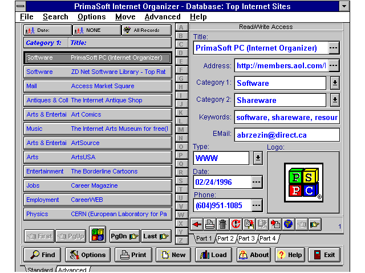Screen dimensions: 365x273
Task: Open the Type dropdown showing WWW
Action: 257,158
